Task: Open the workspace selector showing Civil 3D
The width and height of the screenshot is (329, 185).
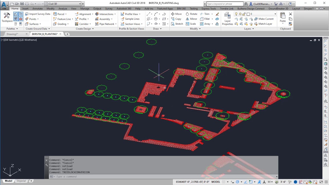Action: (63, 4)
